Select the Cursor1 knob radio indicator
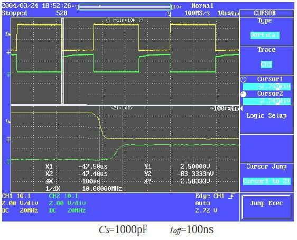This screenshot has width=297, height=240. [244, 80]
